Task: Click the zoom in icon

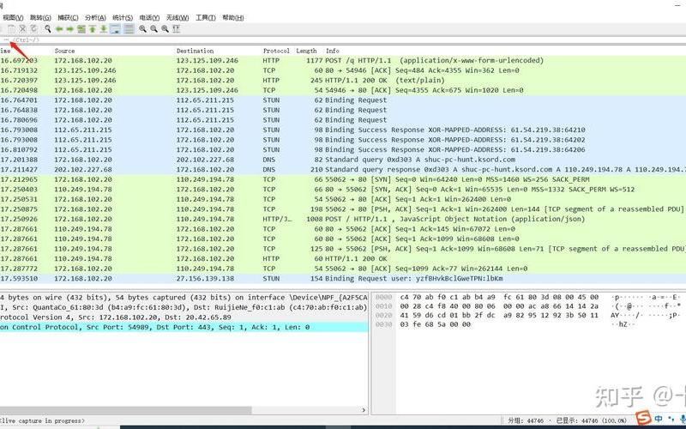Action: click(x=142, y=29)
